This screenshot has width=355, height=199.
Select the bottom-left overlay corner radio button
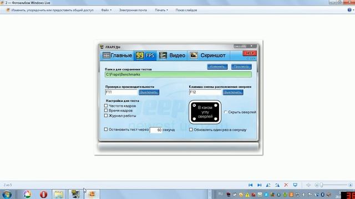pos(194,119)
